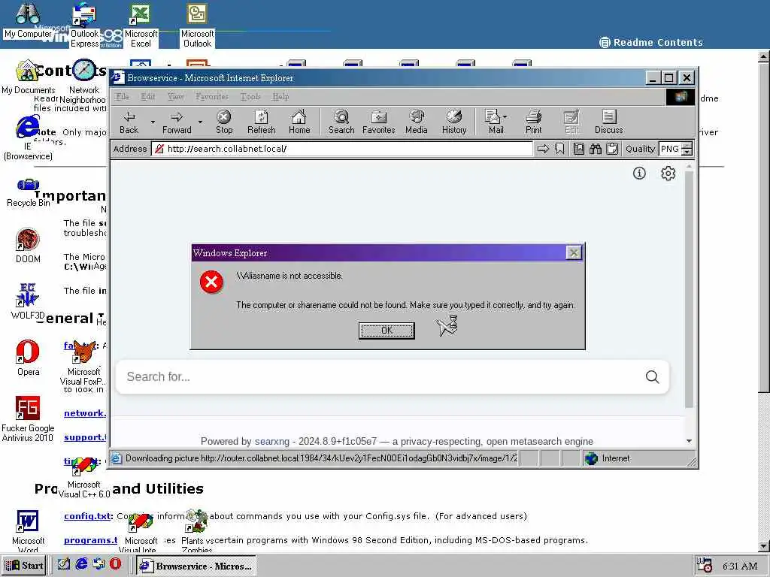Open the Tools menu
This screenshot has width=770, height=577.
point(250,97)
